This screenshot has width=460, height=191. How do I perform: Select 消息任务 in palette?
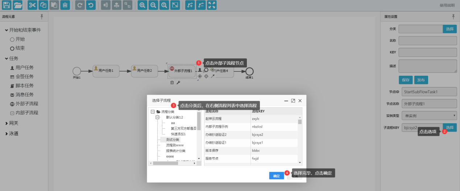pyautogui.click(x=22, y=95)
